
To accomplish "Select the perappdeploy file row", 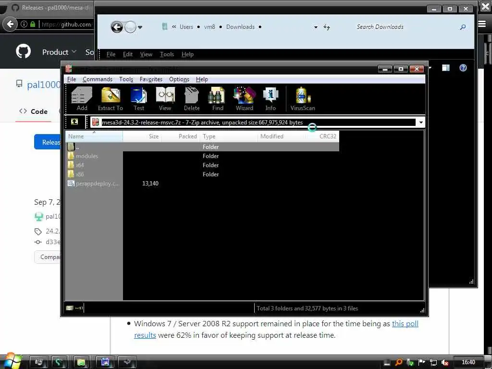I will click(x=202, y=183).
